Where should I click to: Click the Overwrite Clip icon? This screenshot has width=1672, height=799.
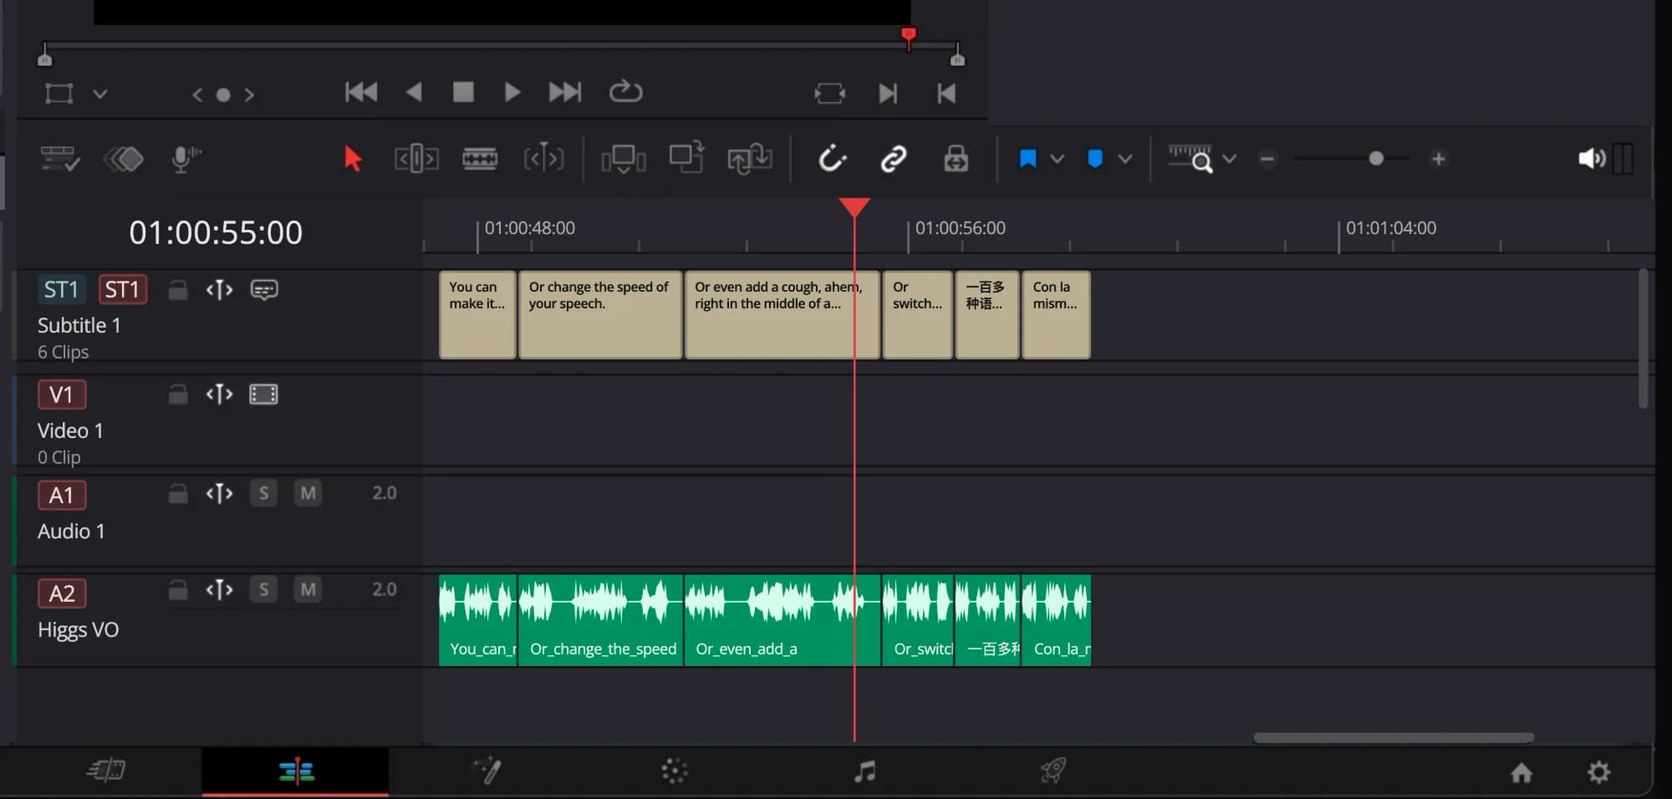[686, 158]
